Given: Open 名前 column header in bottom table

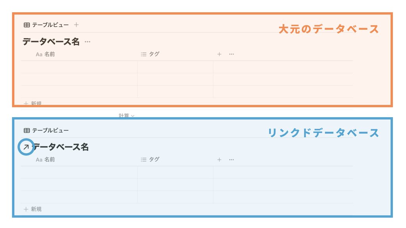Looking at the screenshot, I should 45,160.
